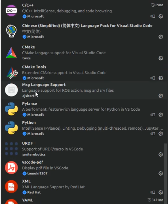Image resolution: width=168 pixels, height=204 pixels.
Task: Click Microsoft publisher under CMake Tools
Action: [35, 78]
